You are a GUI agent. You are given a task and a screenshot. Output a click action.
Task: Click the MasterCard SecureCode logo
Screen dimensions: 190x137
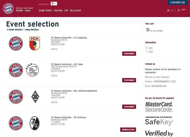pyautogui.click(x=159, y=107)
